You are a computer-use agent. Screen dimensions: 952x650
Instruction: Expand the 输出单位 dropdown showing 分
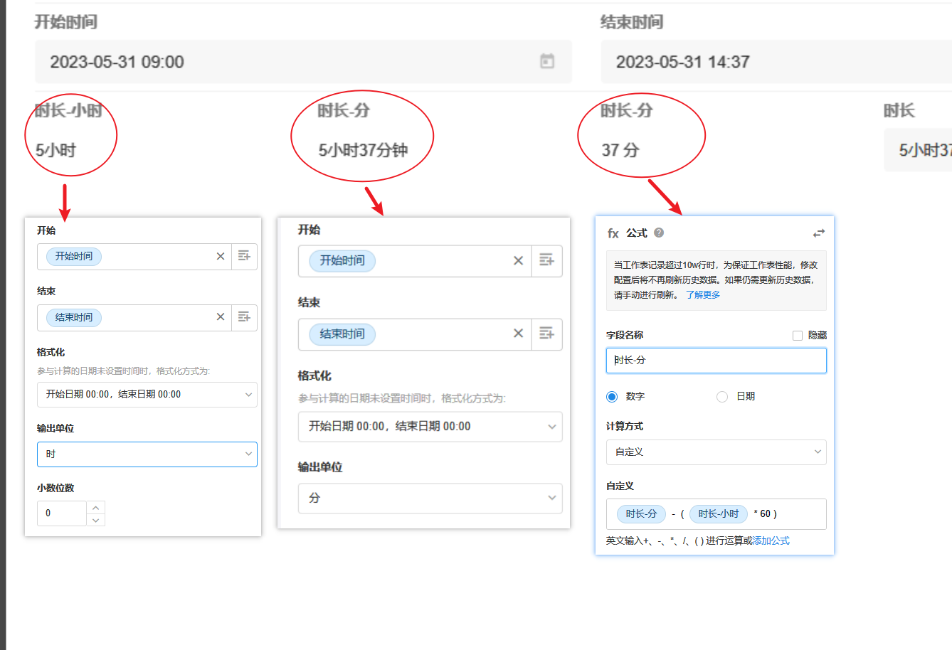tap(430, 499)
